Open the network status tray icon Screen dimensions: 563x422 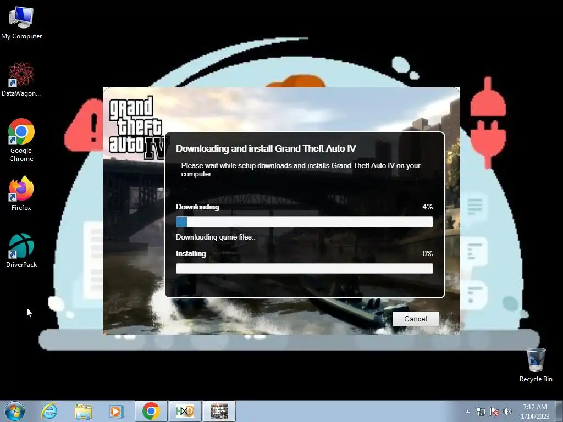[x=481, y=412]
